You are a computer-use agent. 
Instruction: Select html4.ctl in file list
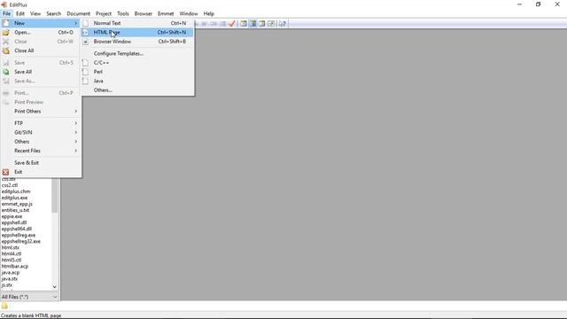[12, 254]
